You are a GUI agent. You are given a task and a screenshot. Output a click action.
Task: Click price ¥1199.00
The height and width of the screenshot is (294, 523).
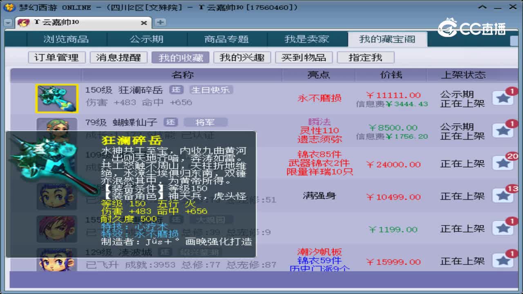point(393,229)
